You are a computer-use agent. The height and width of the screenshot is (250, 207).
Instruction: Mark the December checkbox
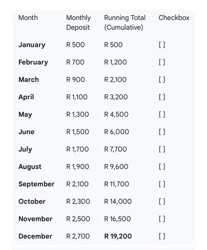(x=162, y=236)
